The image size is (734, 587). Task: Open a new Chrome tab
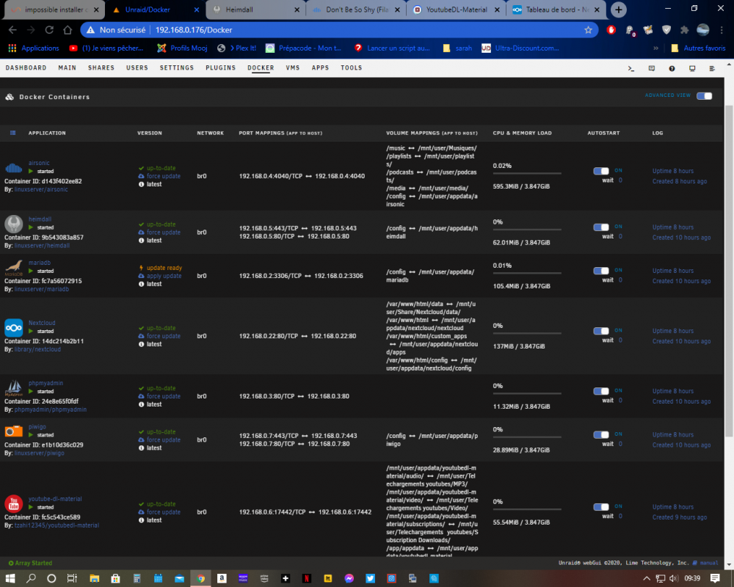click(x=618, y=10)
